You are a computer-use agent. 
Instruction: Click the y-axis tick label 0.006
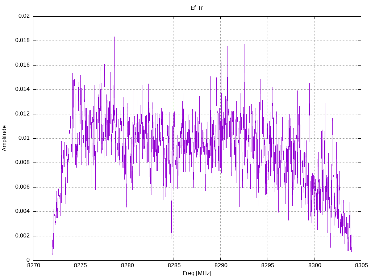pos(23,187)
